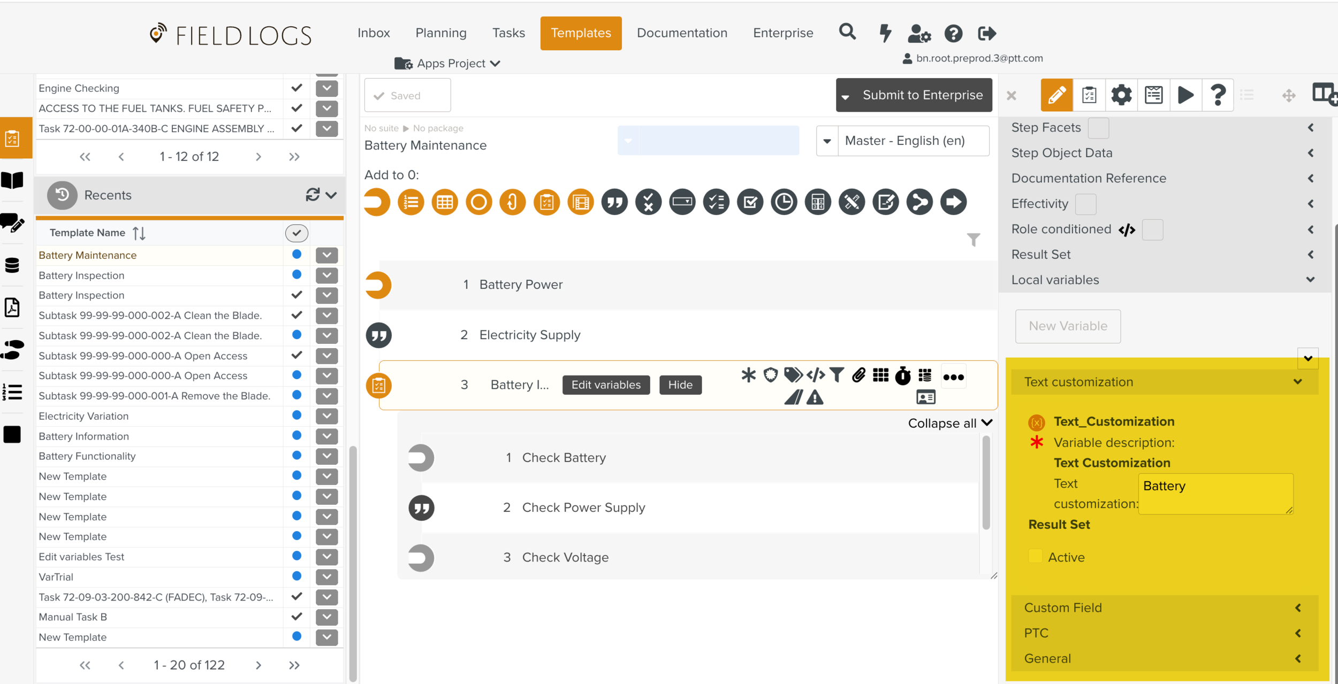1338x684 pixels.
Task: Switch to the Planning tab
Action: pyautogui.click(x=441, y=33)
